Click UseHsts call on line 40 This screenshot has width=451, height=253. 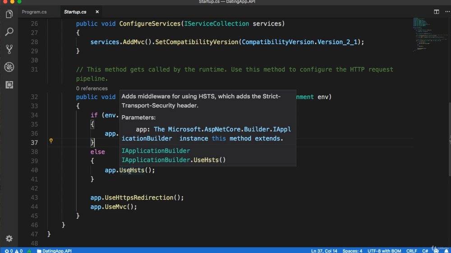point(132,170)
